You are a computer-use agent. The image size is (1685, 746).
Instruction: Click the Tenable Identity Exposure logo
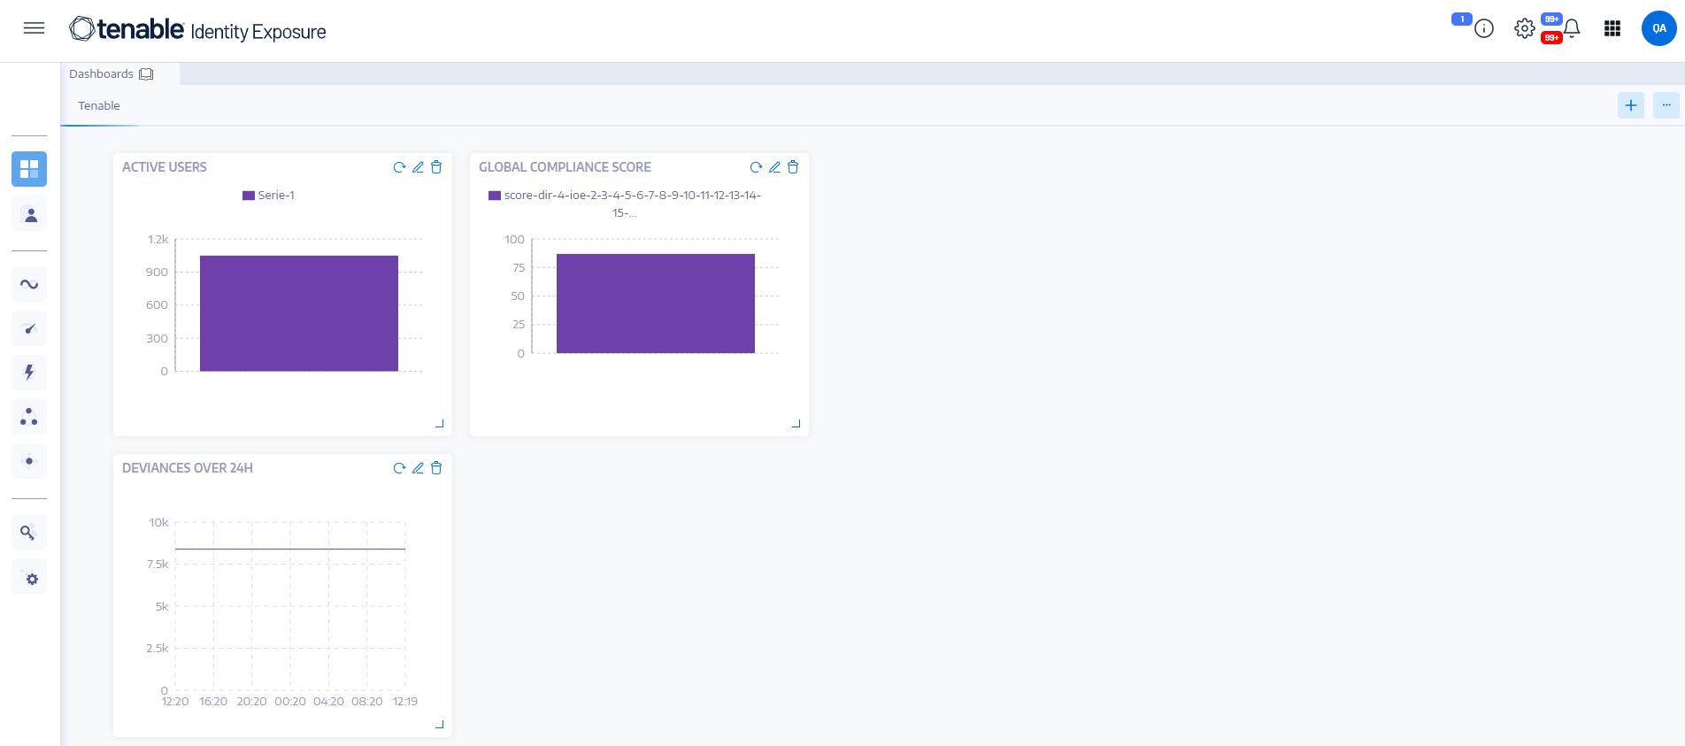(x=197, y=29)
